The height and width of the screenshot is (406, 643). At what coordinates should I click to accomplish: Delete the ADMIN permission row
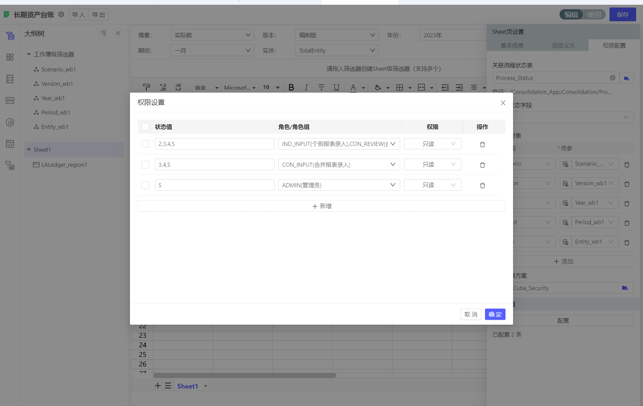482,185
